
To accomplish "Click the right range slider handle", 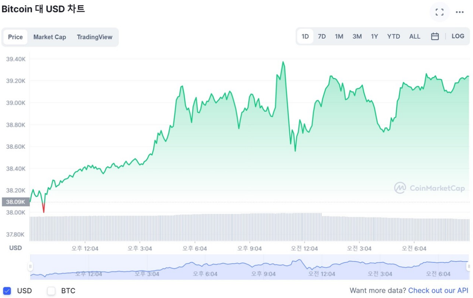I will click(468, 266).
